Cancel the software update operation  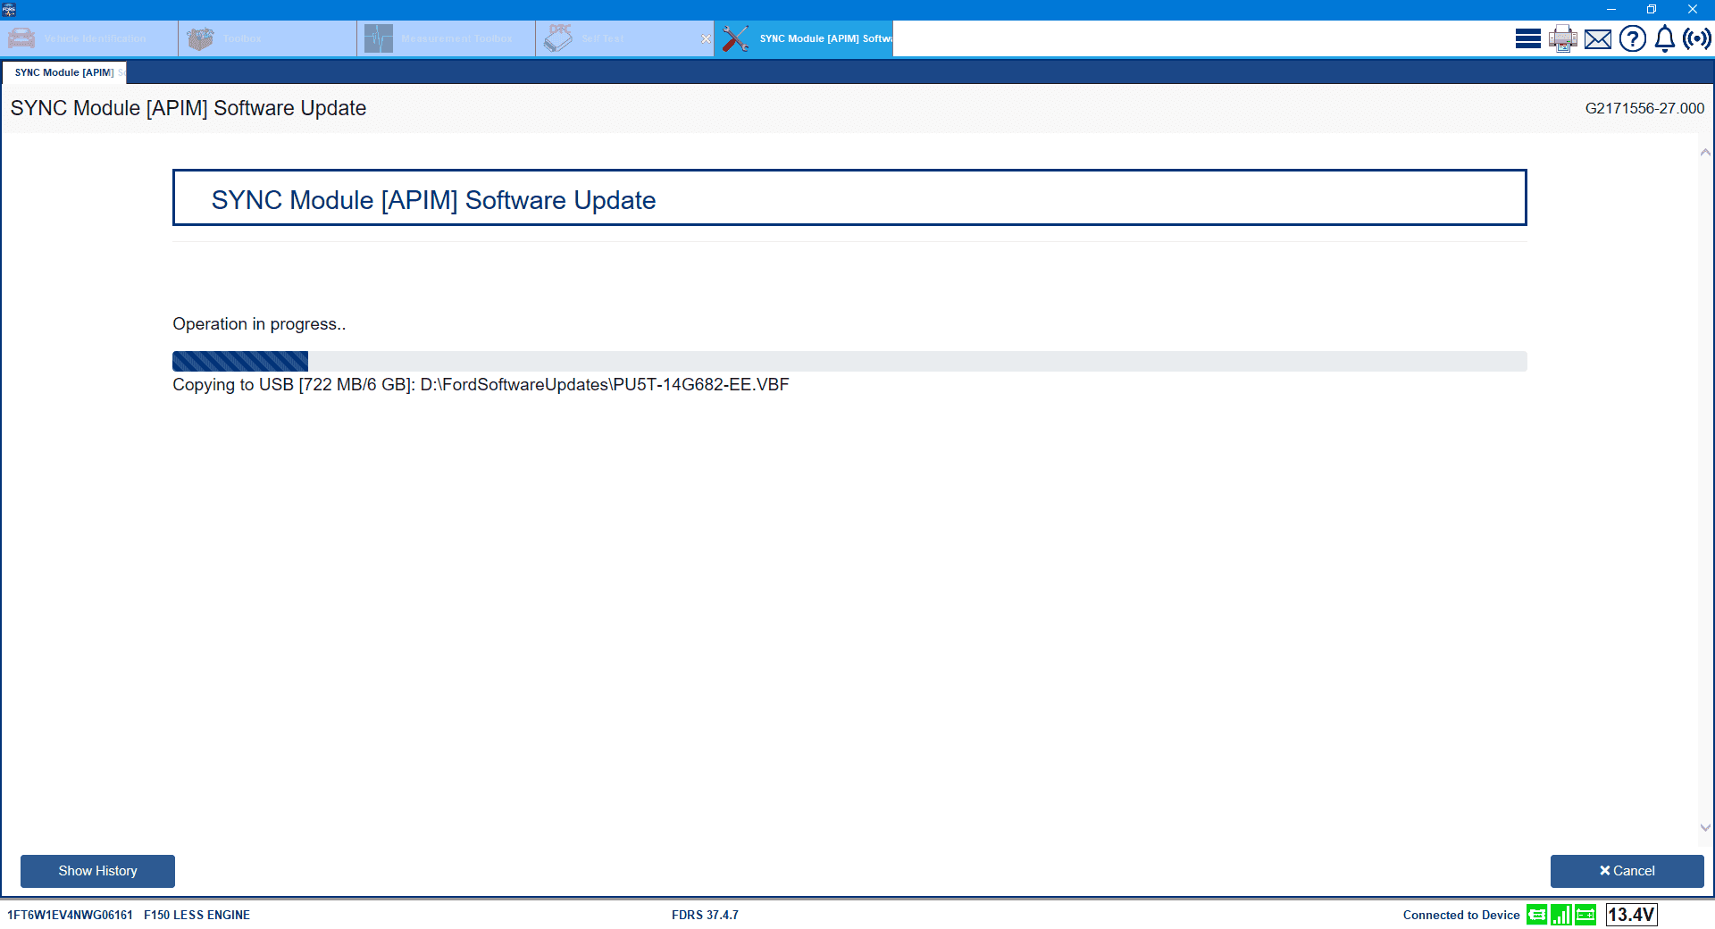[x=1627, y=871]
